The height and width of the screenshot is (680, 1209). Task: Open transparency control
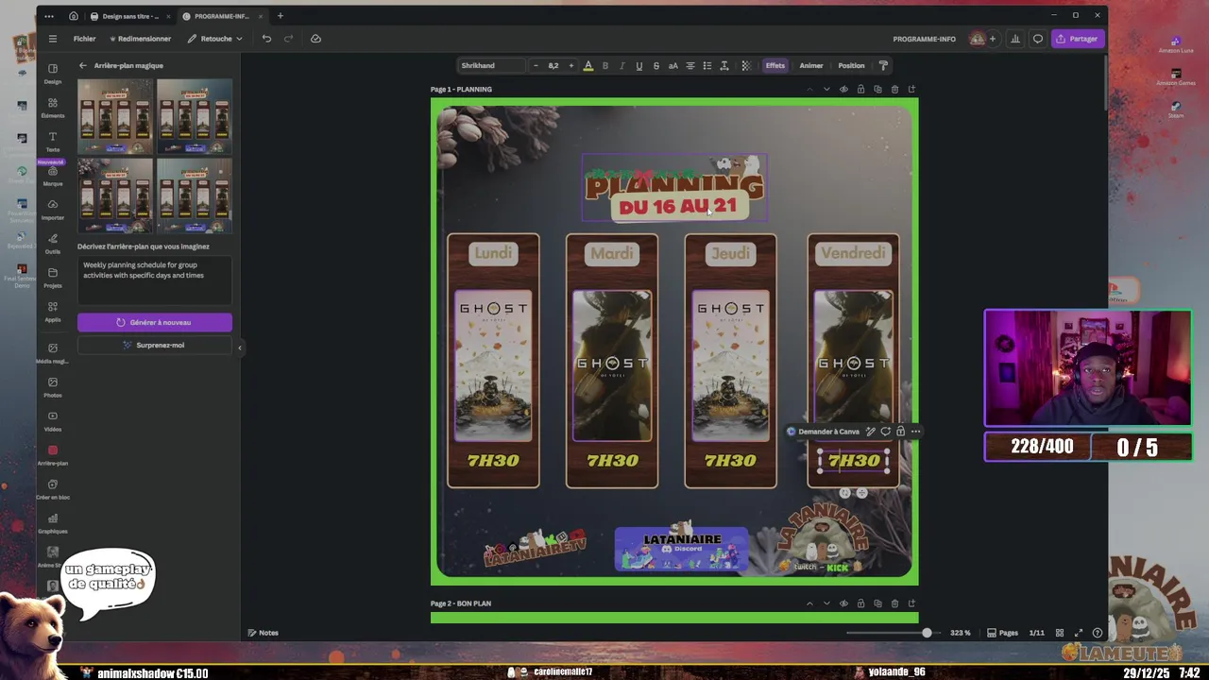tap(745, 65)
